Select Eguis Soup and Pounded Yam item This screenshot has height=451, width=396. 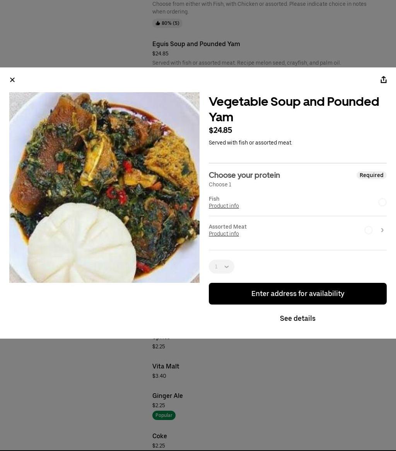[x=196, y=44]
